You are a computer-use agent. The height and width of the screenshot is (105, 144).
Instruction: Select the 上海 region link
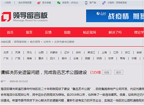(x=104, y=52)
